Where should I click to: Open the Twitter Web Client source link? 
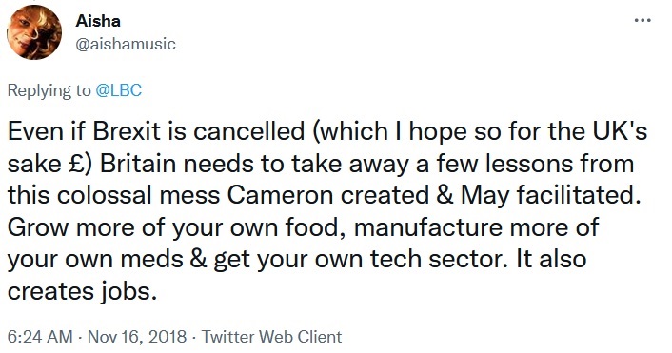(271, 336)
